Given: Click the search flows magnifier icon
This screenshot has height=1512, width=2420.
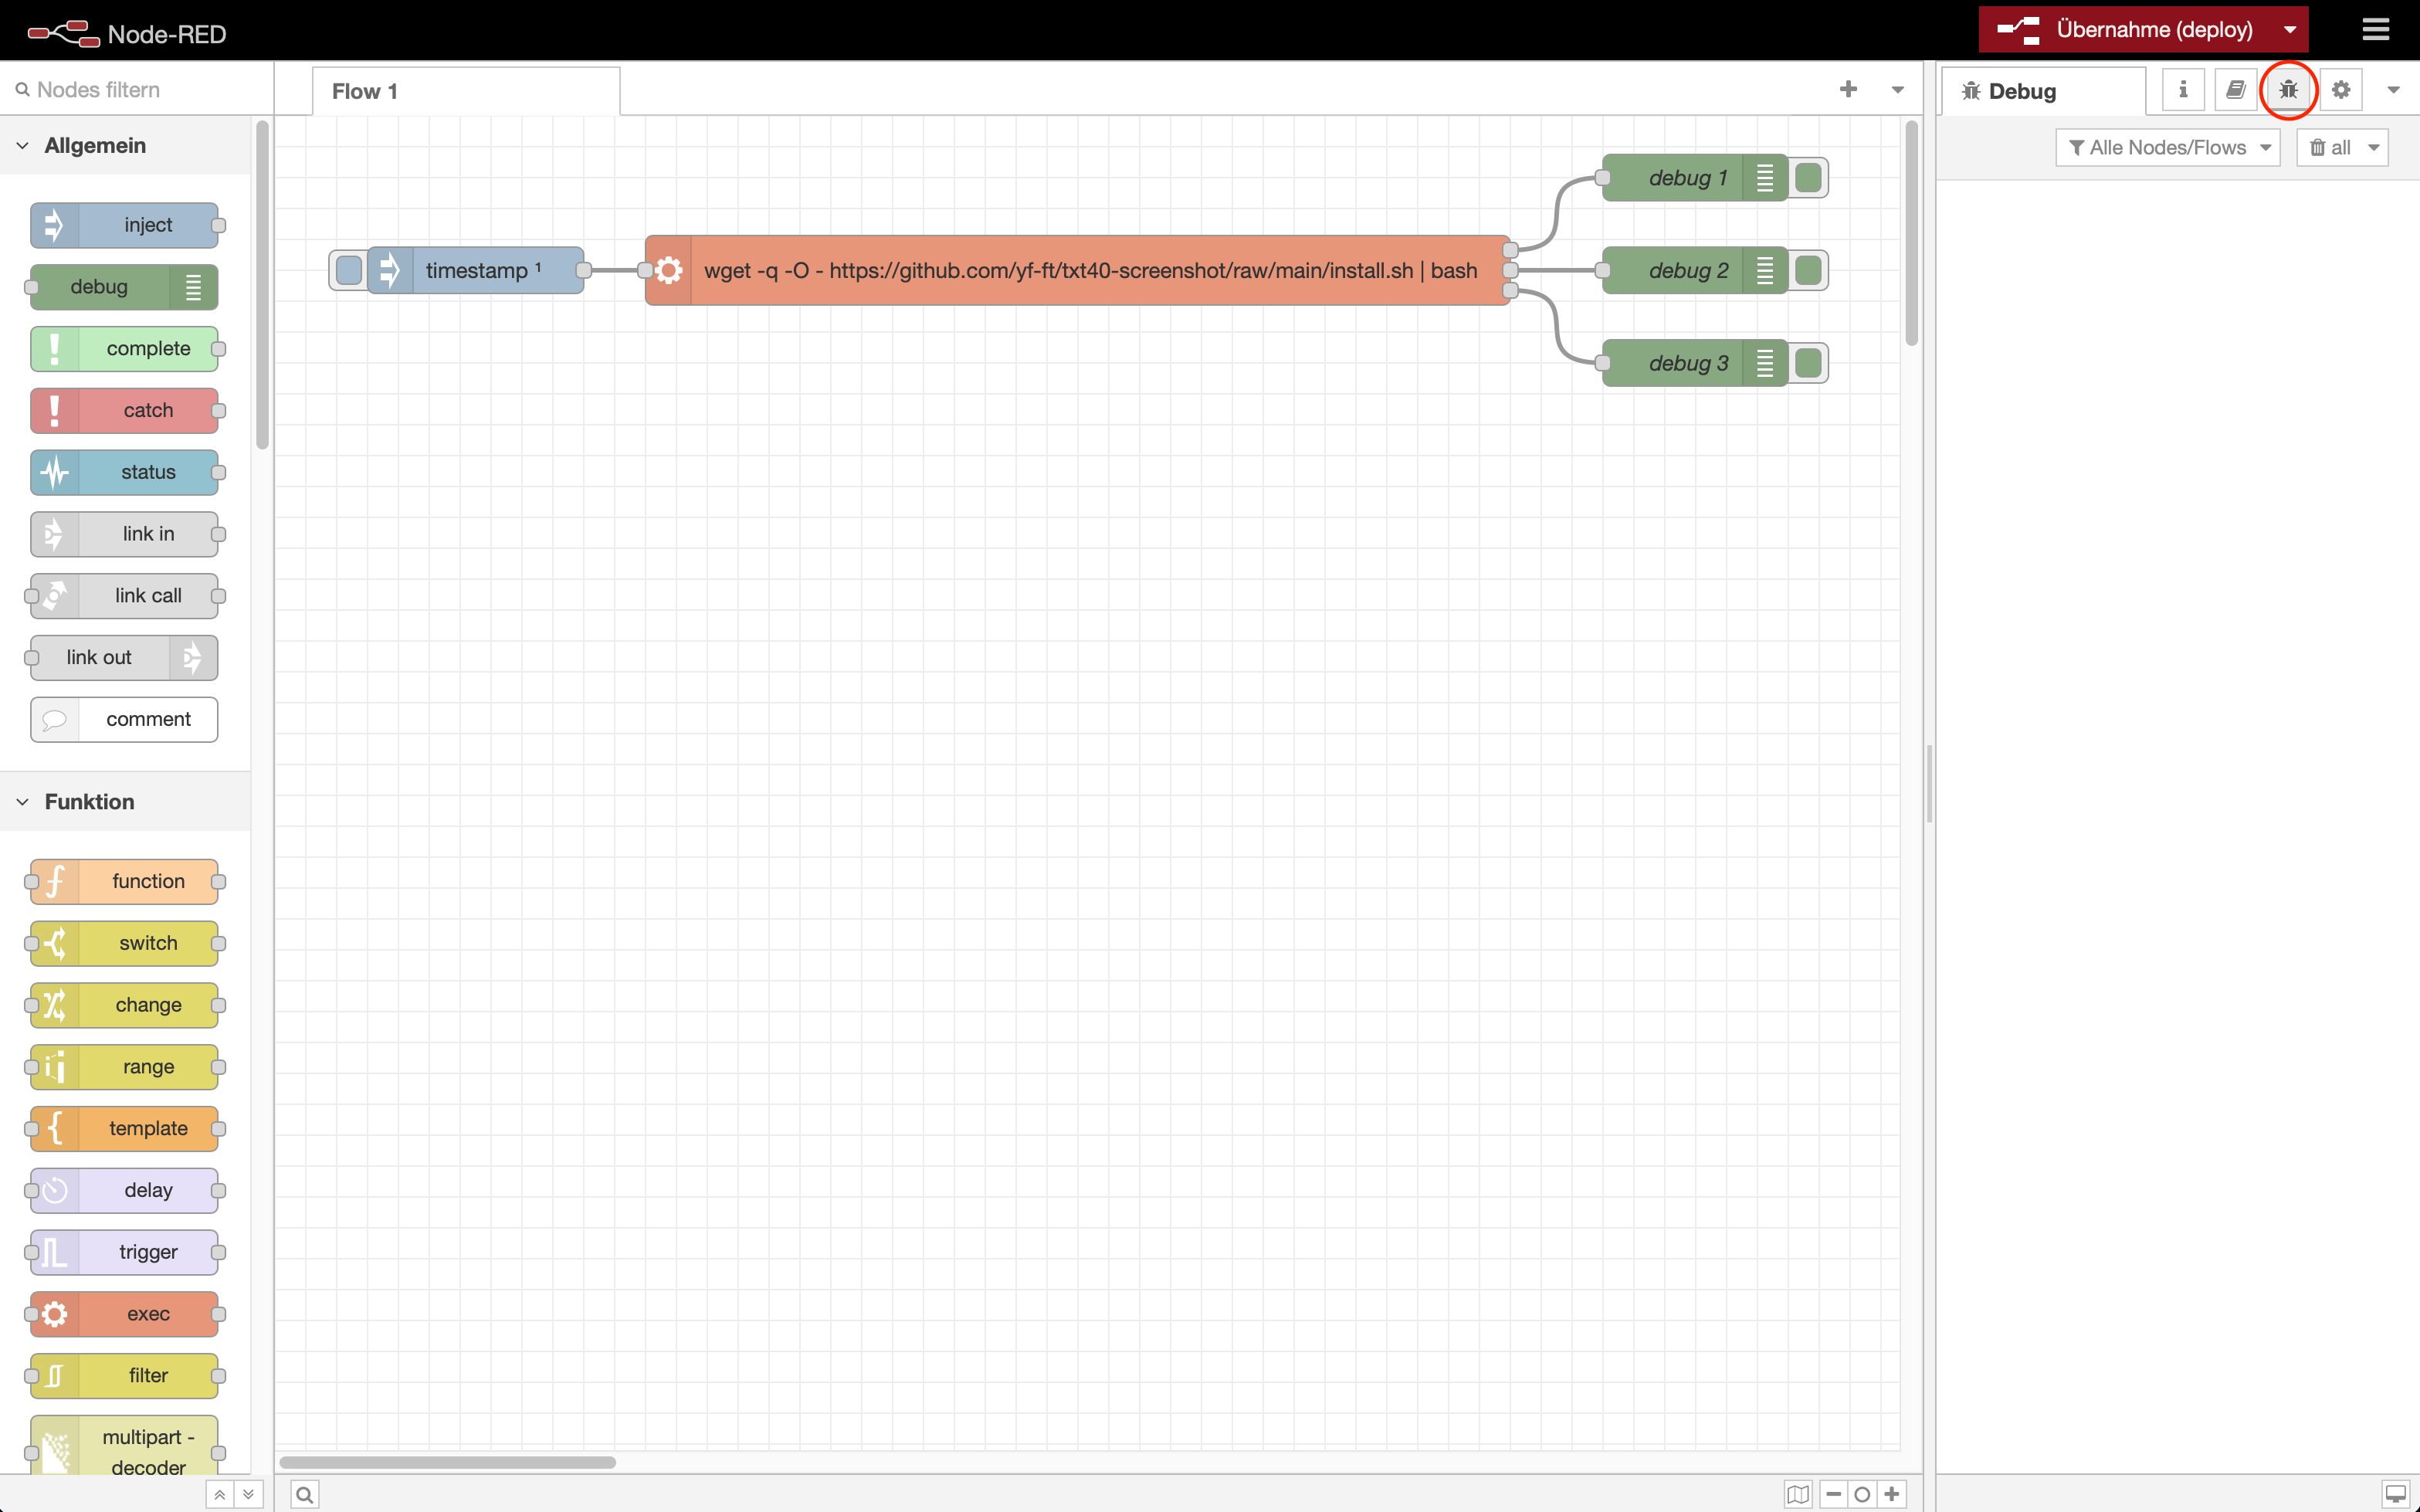Looking at the screenshot, I should pos(305,1495).
